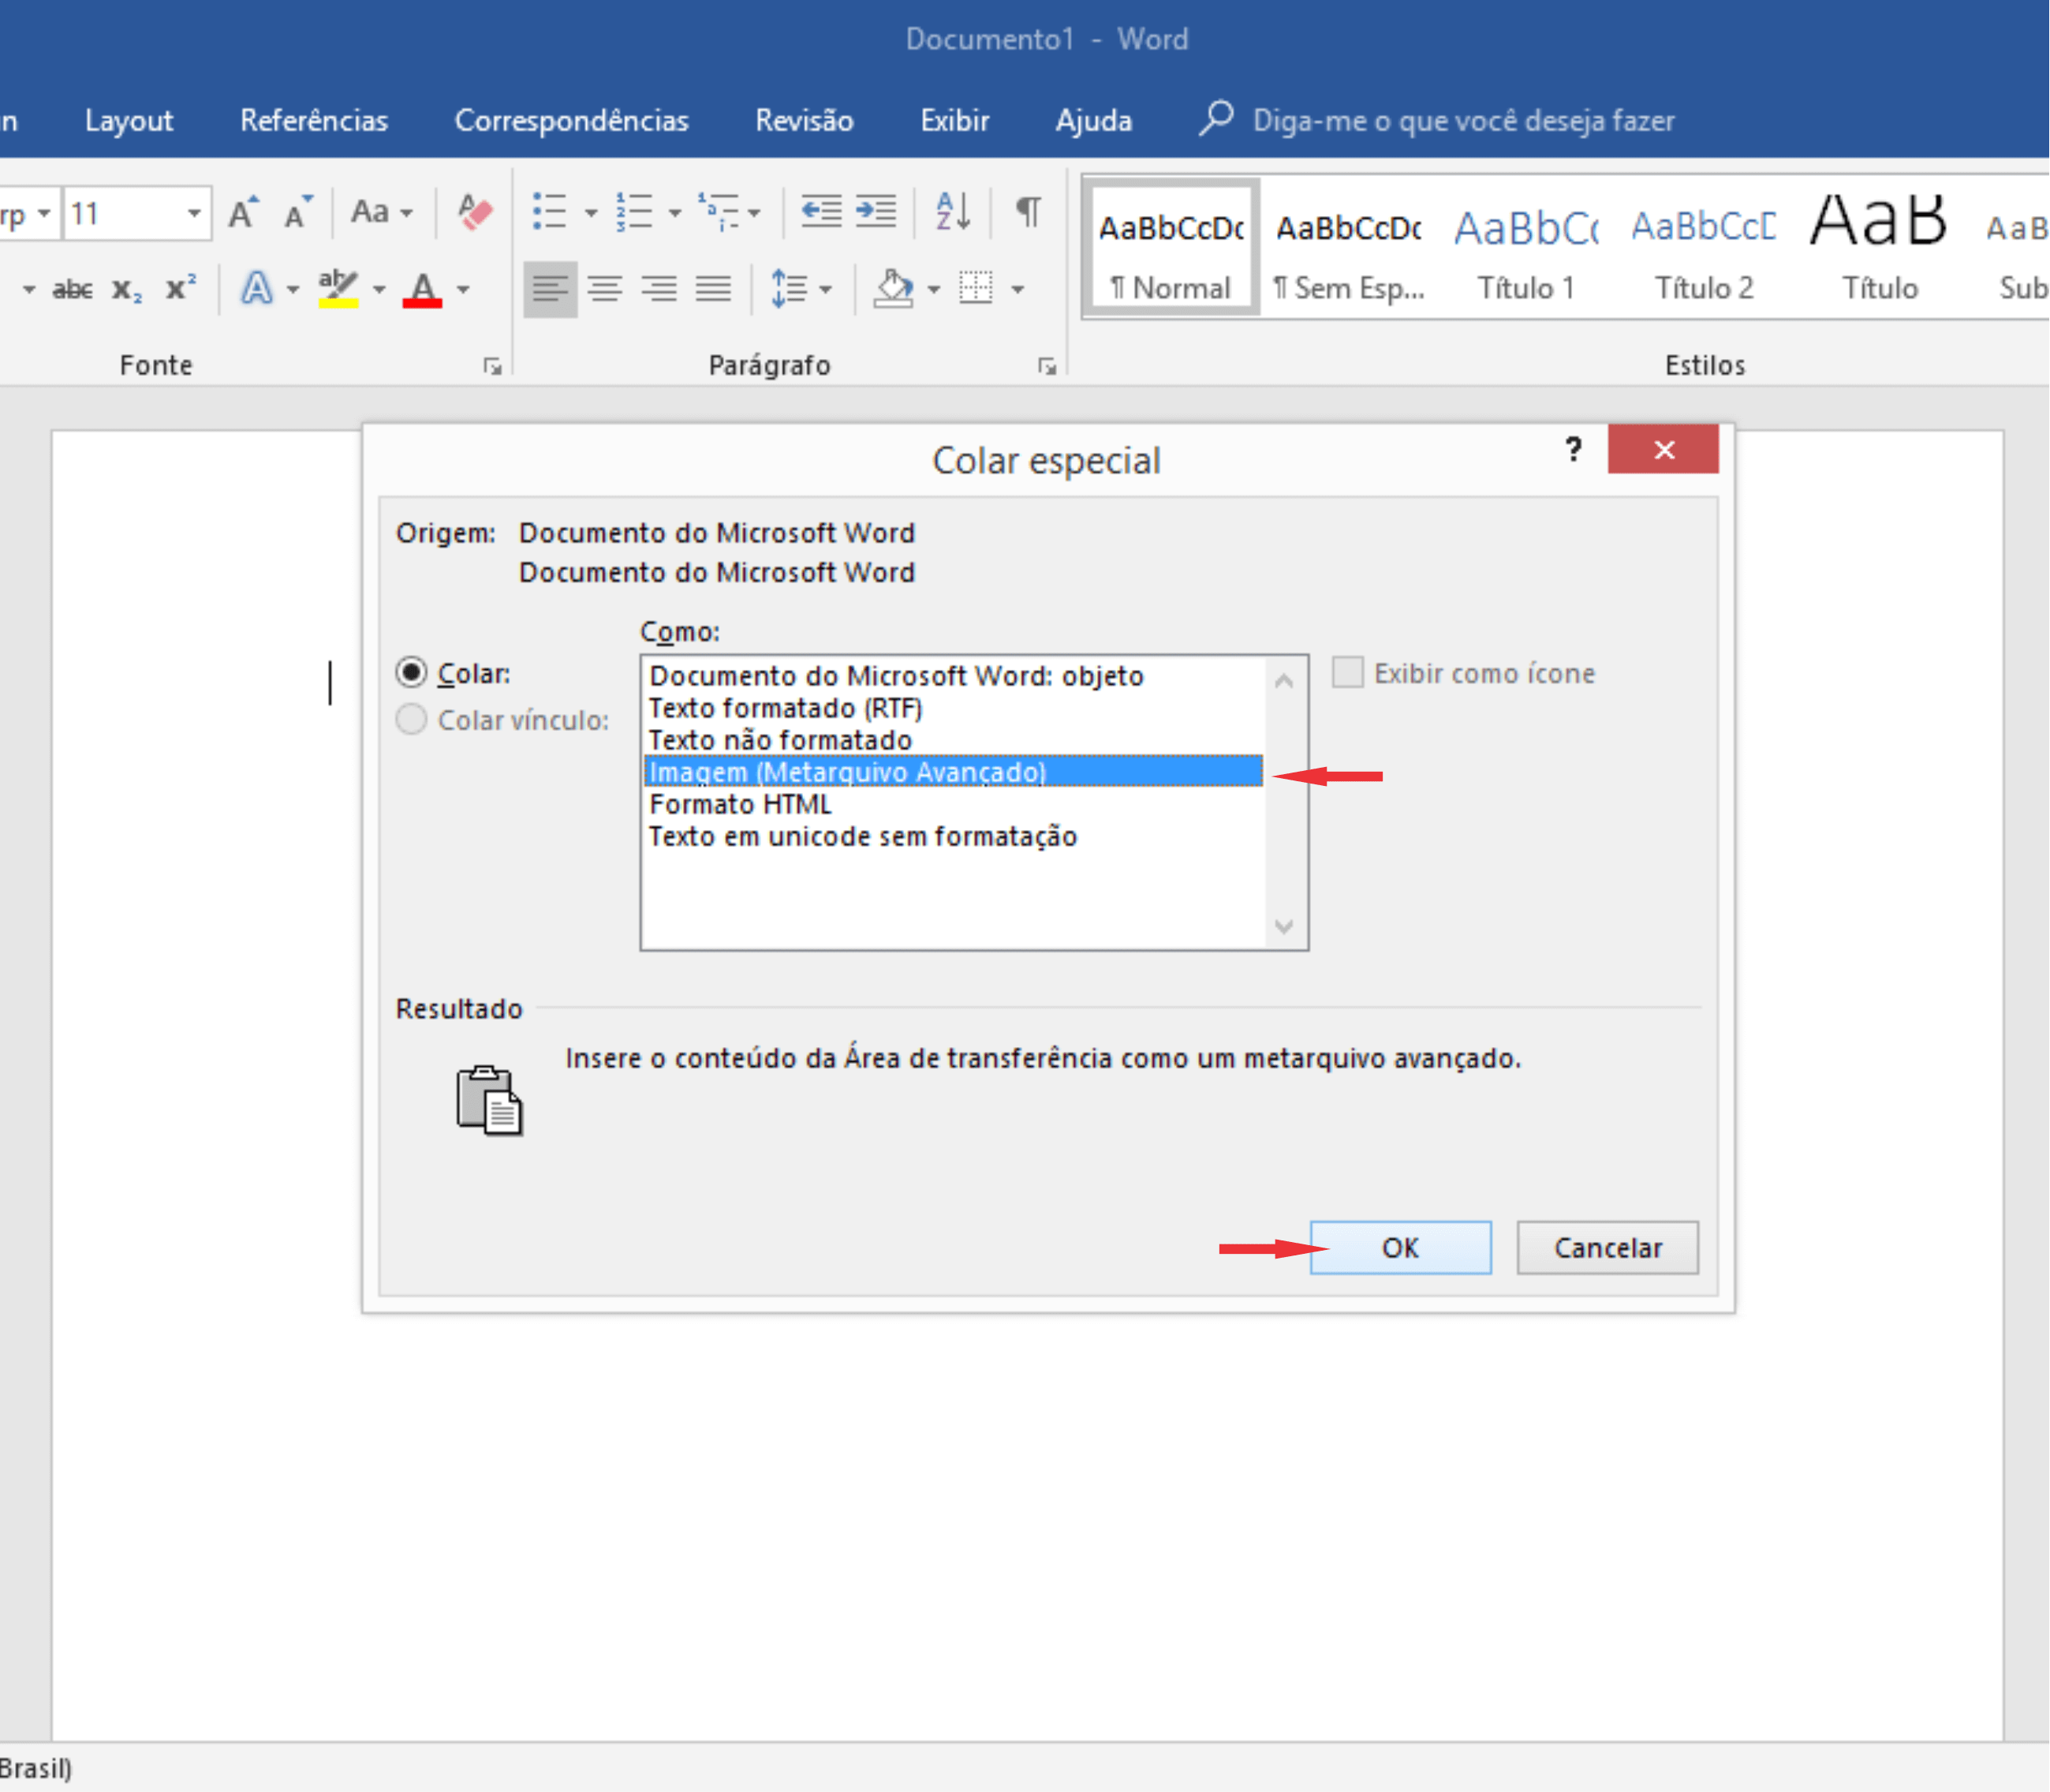Switch to the Revisão tab
This screenshot has width=2050, height=1792.
tap(804, 120)
